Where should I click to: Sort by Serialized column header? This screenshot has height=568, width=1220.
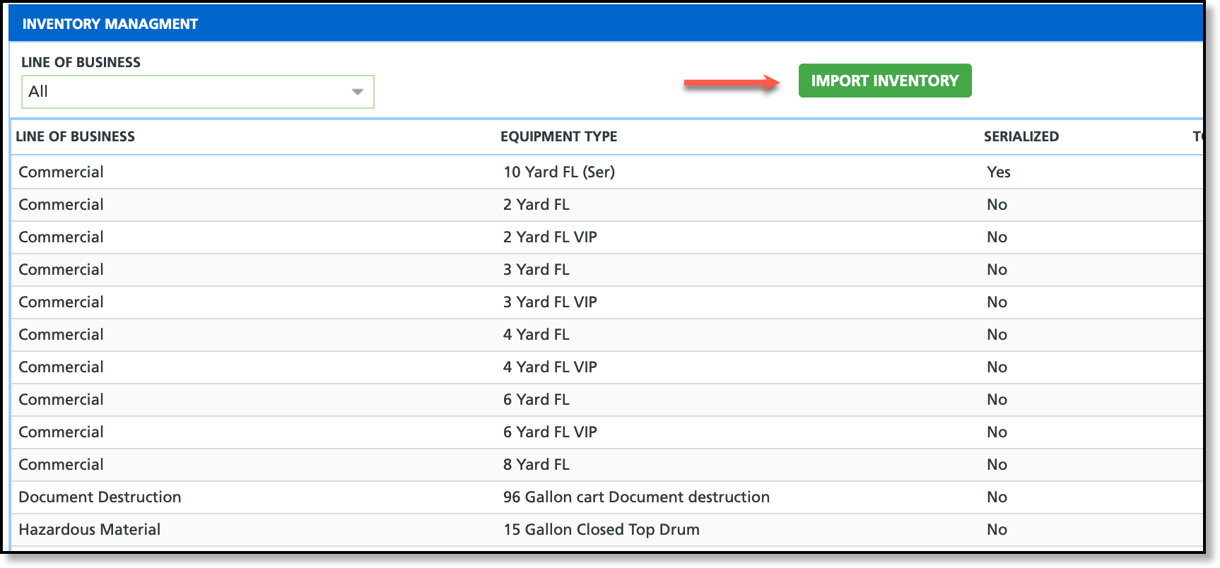pos(1021,136)
